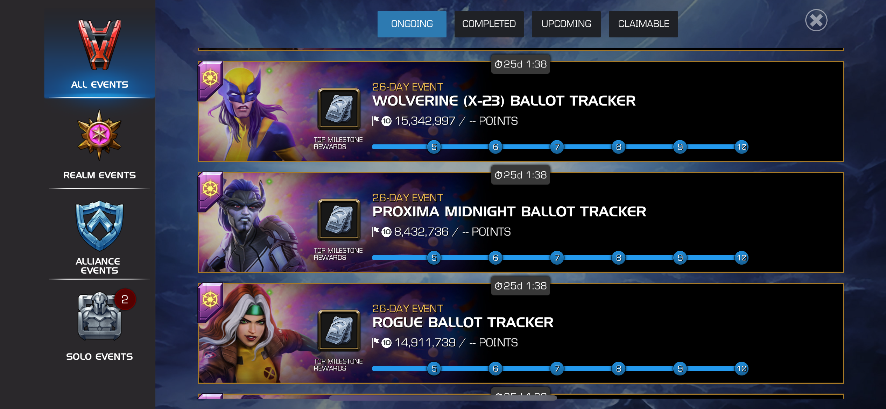This screenshot has width=886, height=409.
Task: Open the Wolverine (X-23) Ballot Tracker event title
Action: [x=504, y=101]
